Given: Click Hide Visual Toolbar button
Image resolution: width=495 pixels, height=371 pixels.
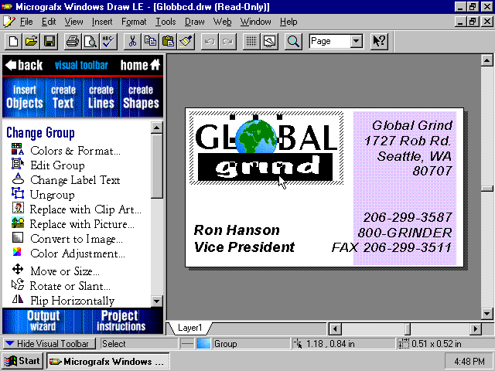Looking at the screenshot, I should pyautogui.click(x=49, y=343).
